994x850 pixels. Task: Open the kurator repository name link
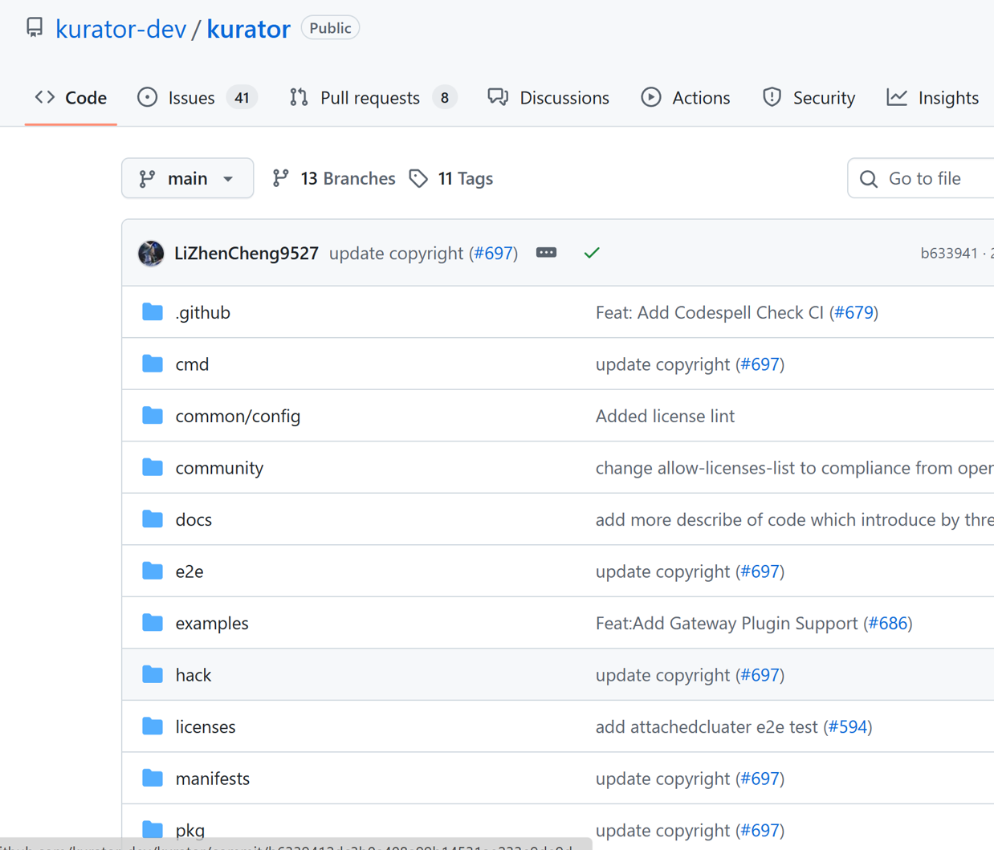click(248, 29)
